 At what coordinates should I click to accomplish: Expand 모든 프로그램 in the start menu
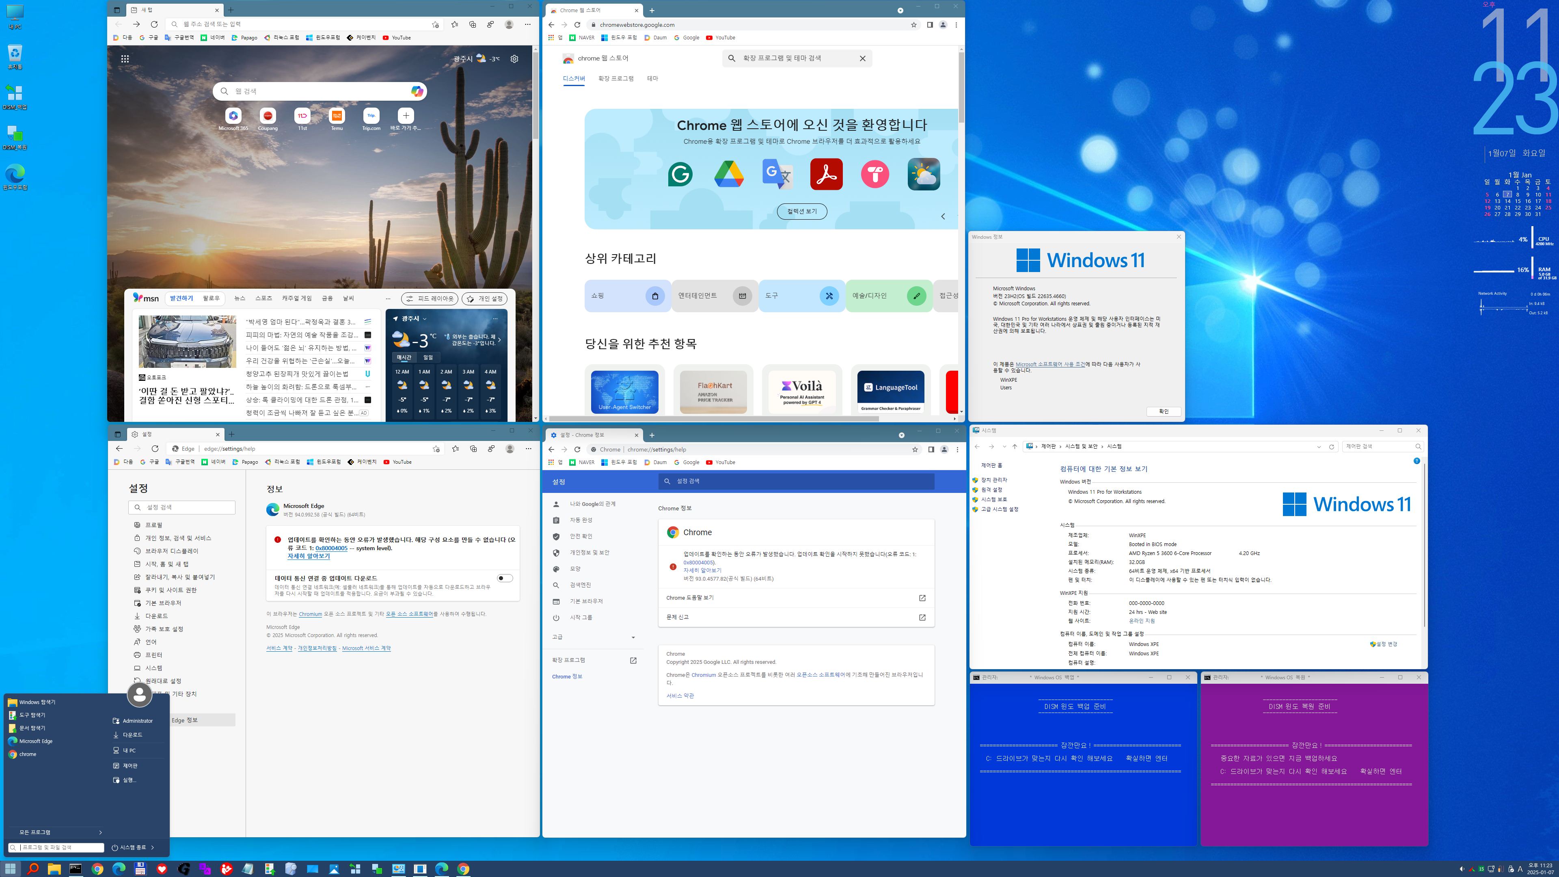56,832
